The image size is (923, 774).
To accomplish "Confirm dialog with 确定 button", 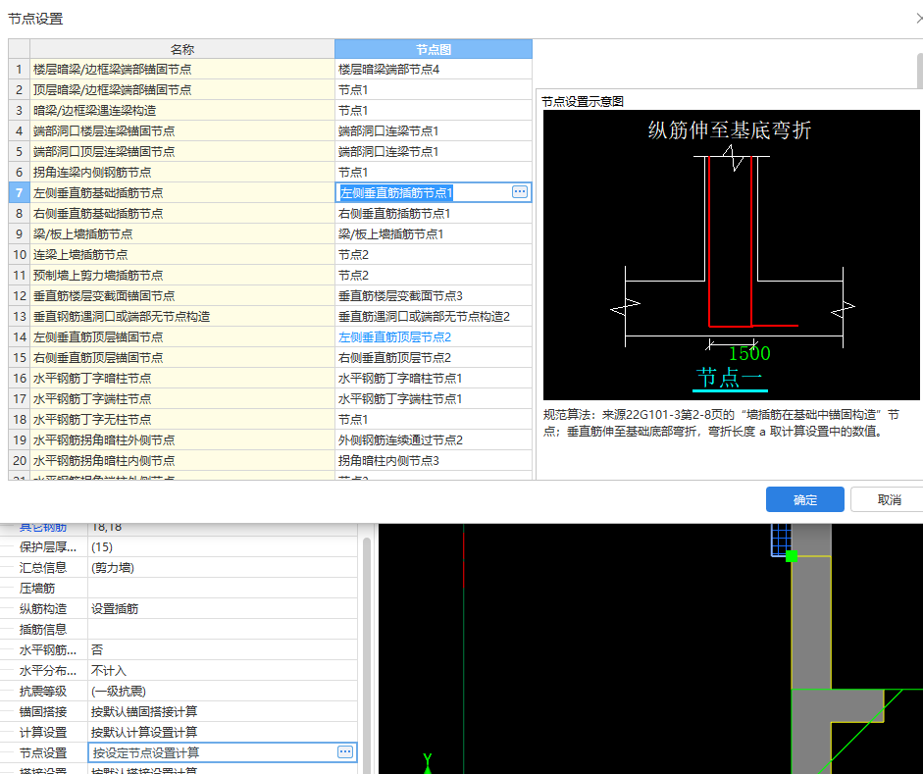I will [x=804, y=499].
